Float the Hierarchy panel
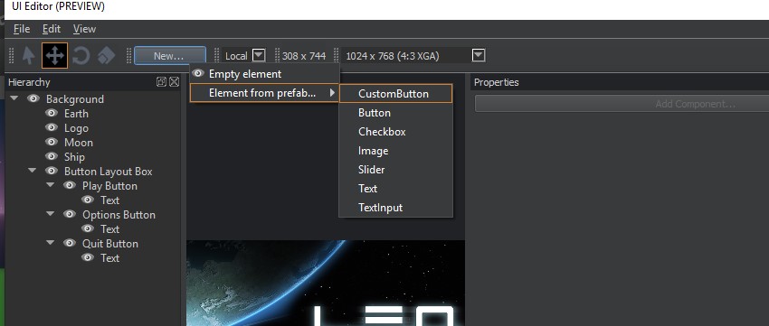The image size is (769, 326). pyautogui.click(x=161, y=82)
